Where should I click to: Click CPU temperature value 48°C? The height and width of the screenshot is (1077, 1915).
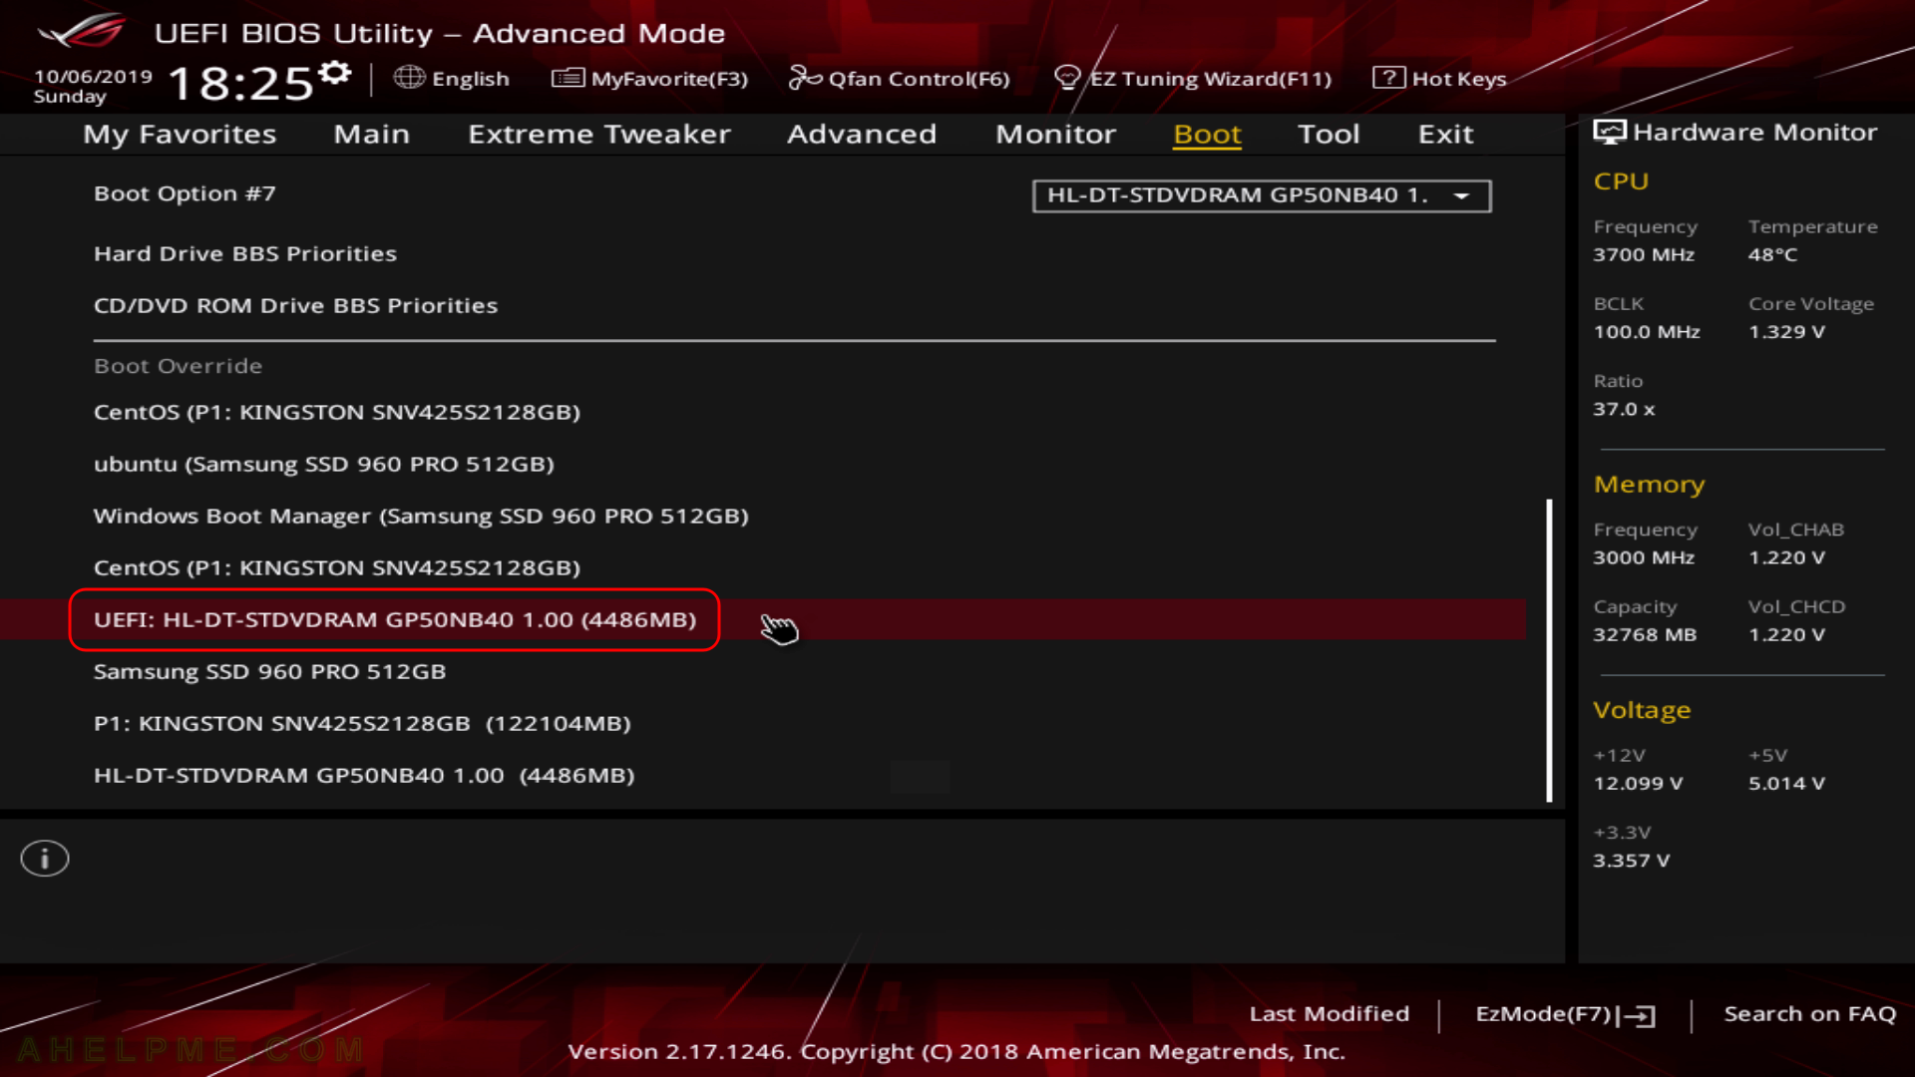click(1772, 254)
